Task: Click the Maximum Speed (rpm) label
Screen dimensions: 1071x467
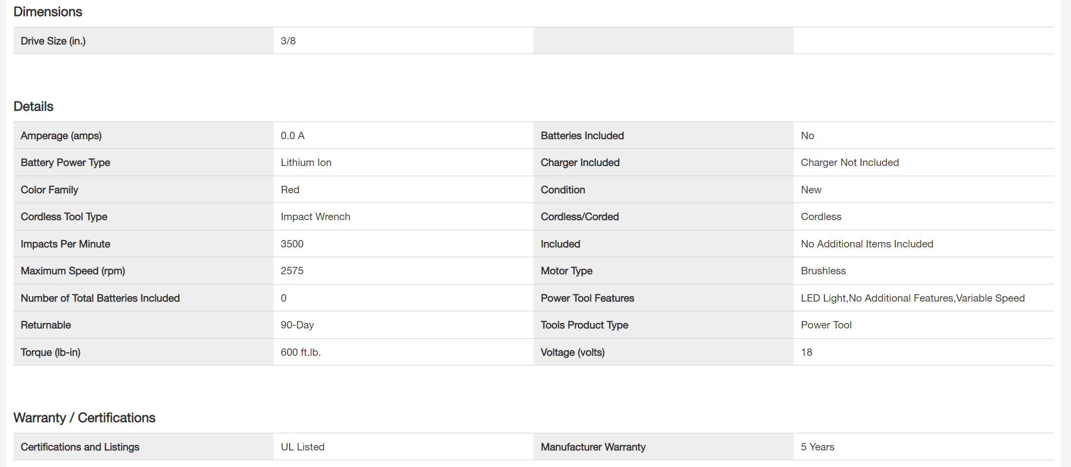Action: (x=73, y=271)
